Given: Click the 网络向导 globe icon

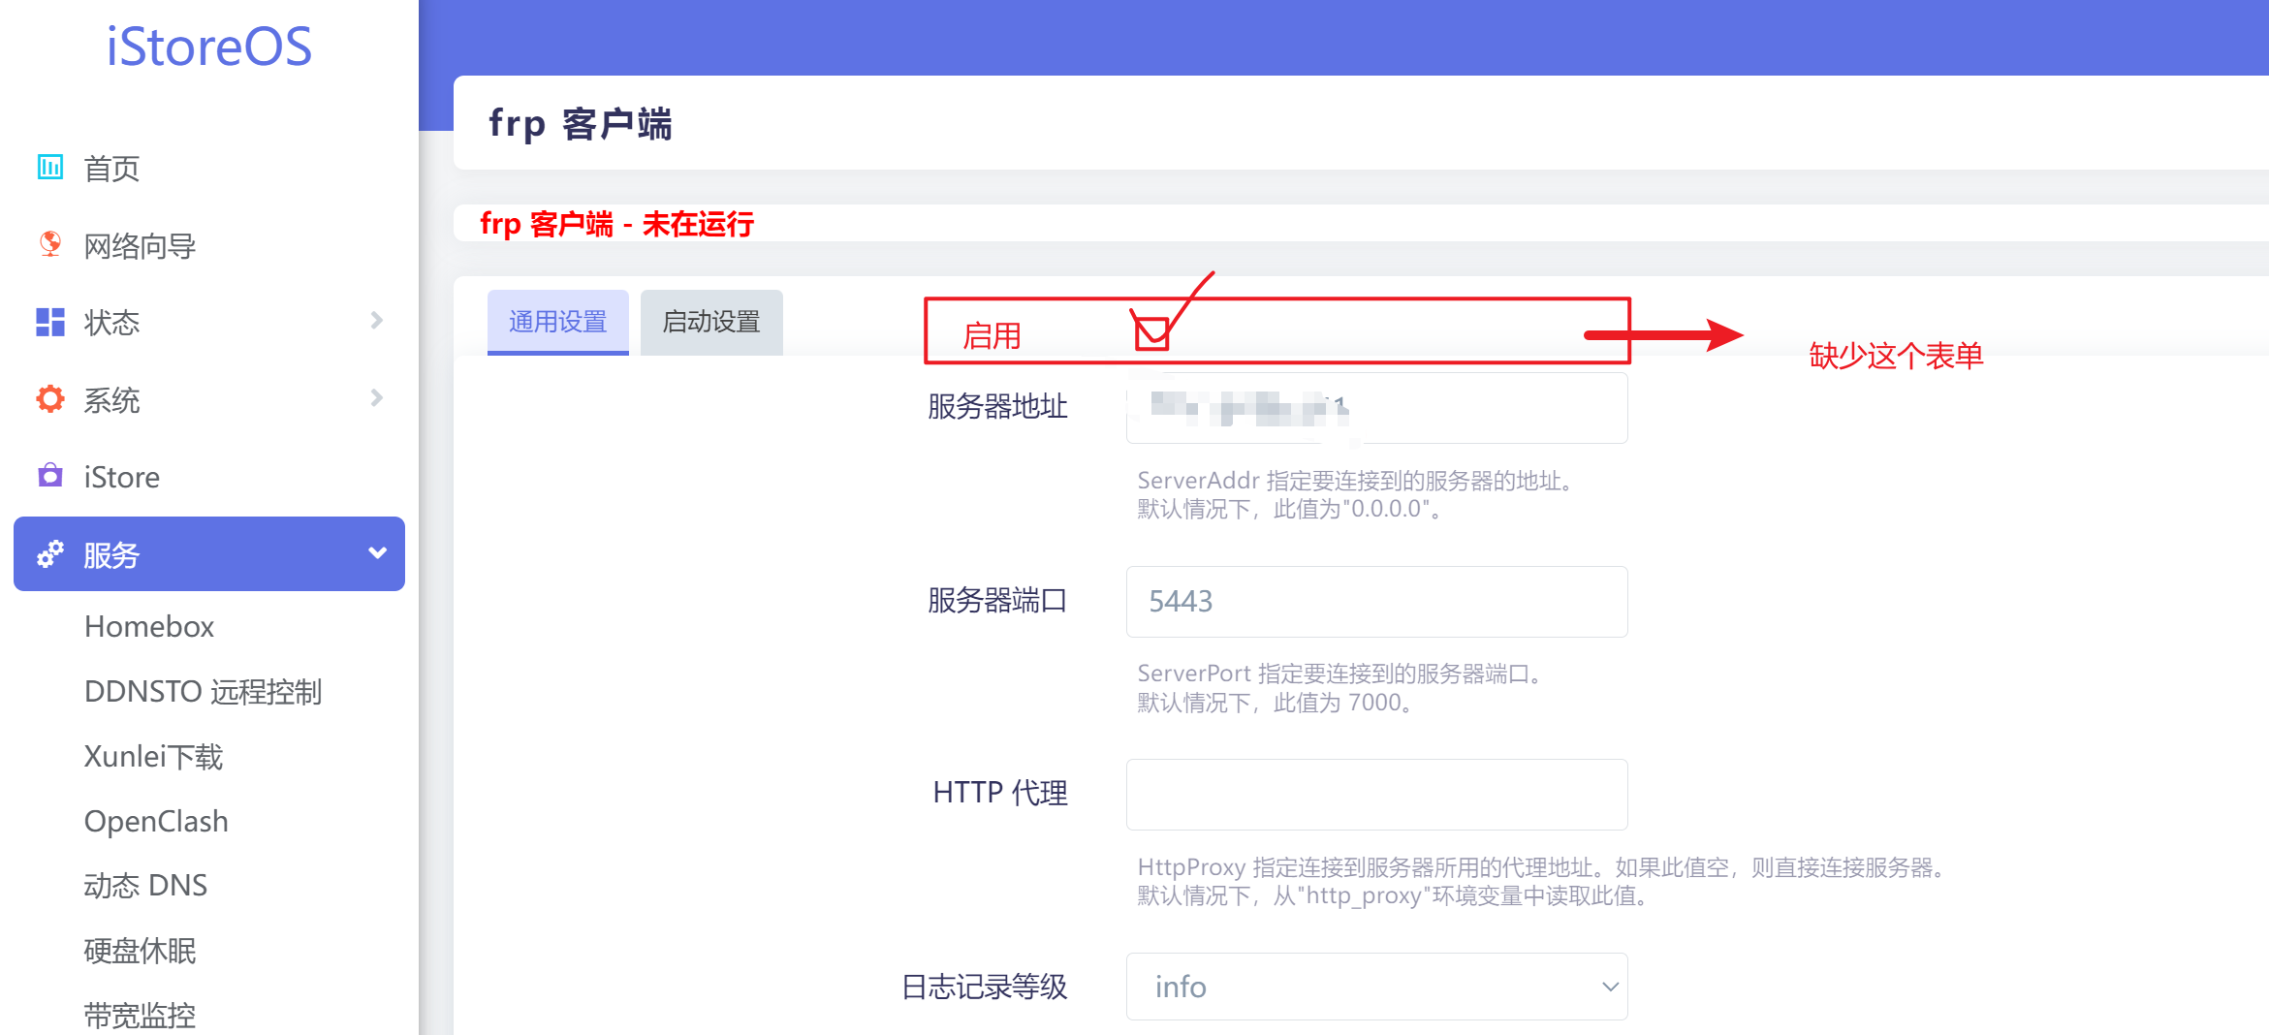Looking at the screenshot, I should 49,245.
